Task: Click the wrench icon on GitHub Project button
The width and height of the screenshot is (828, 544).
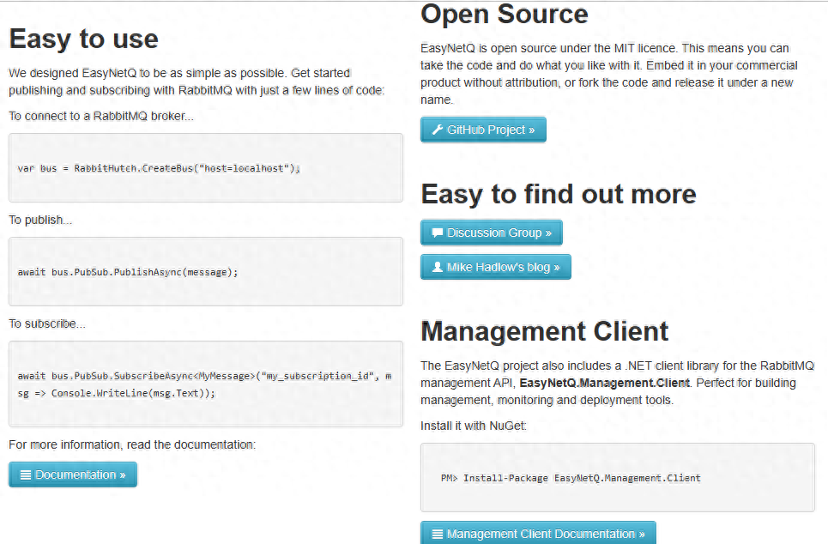Action: coord(438,130)
